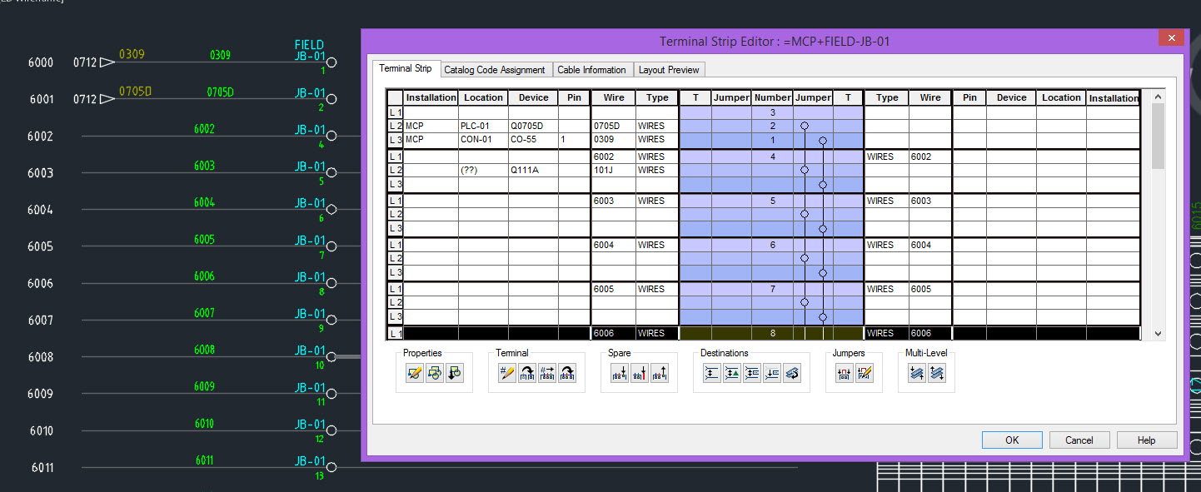Screen dimensions: 1201x492
Task: Switch to the Catalog Code Assignment tab
Action: (x=496, y=70)
